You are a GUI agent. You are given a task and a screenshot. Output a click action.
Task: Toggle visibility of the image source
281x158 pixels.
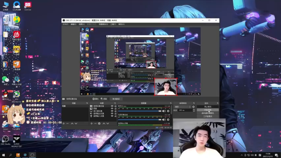[112, 108]
